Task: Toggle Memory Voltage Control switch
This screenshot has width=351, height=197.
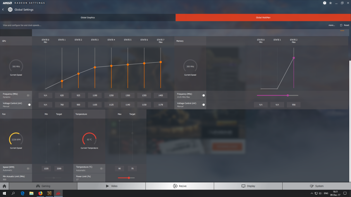Action: click(203, 104)
